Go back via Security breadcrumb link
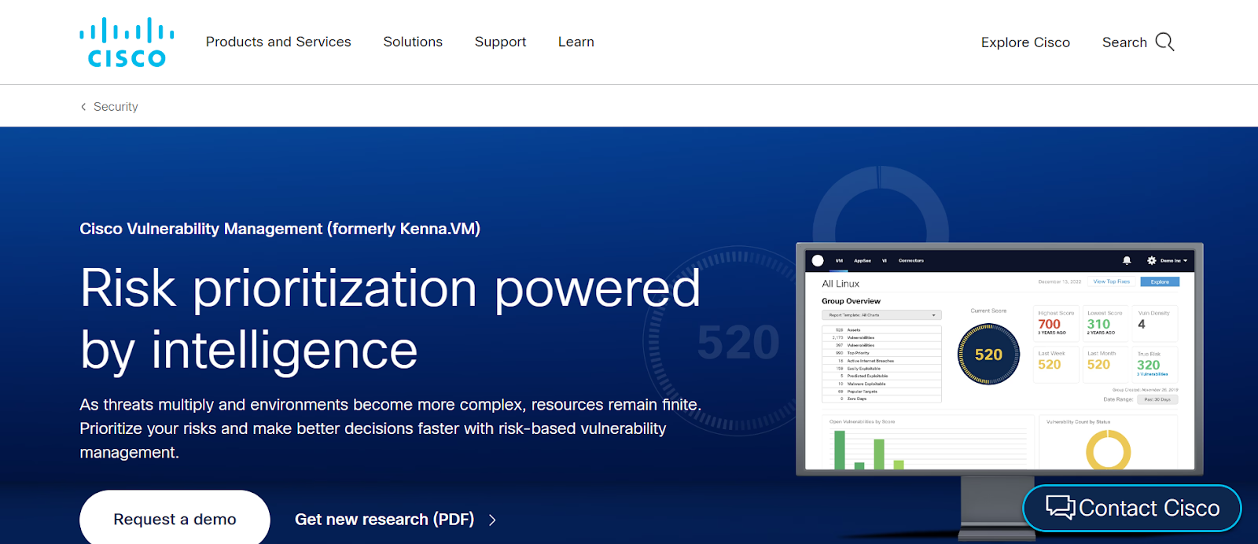Screen dimensions: 1258x544 click(116, 106)
